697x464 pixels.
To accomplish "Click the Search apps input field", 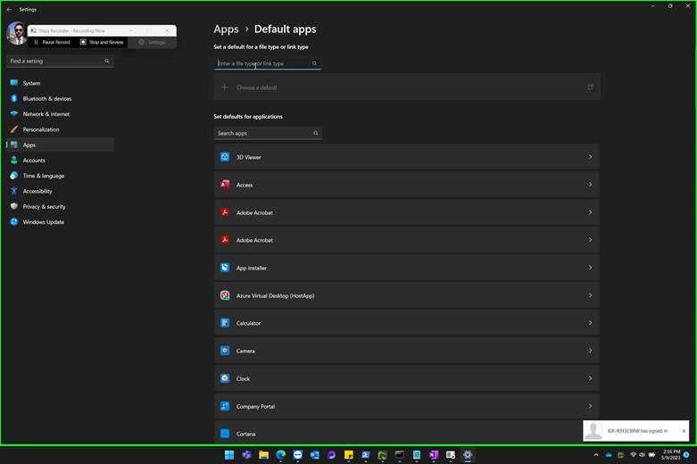I will tap(268, 133).
